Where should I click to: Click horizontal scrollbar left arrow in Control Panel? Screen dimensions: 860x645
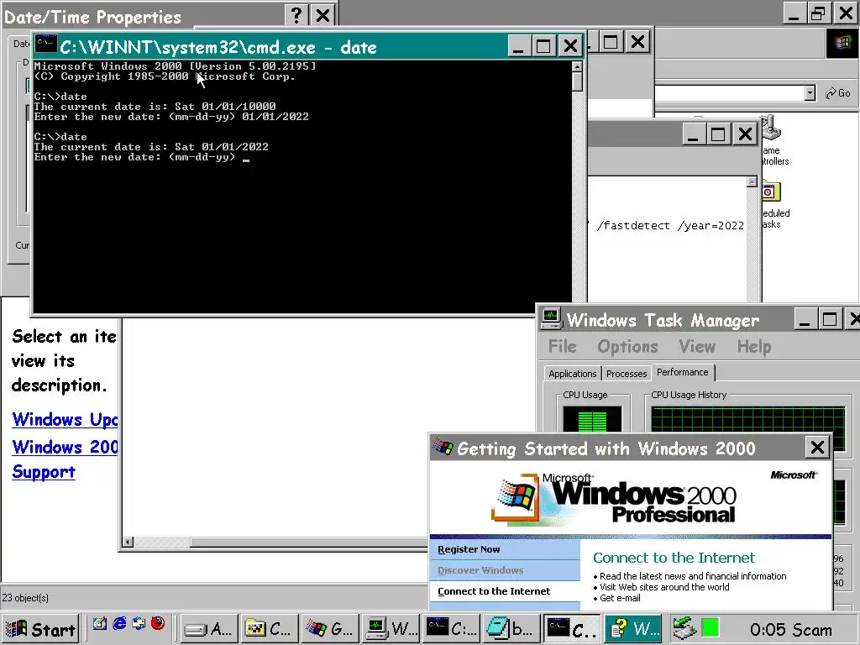pos(128,543)
